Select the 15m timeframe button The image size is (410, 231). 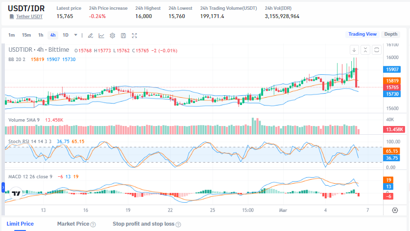click(x=26, y=35)
